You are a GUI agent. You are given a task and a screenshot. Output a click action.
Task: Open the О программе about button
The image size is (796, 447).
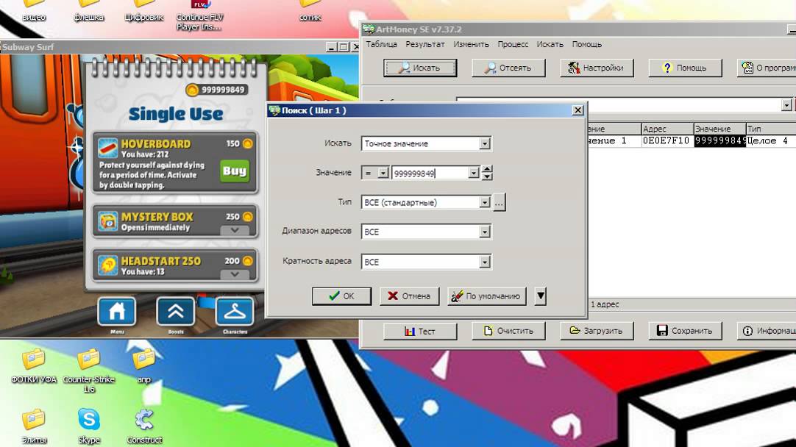point(767,68)
